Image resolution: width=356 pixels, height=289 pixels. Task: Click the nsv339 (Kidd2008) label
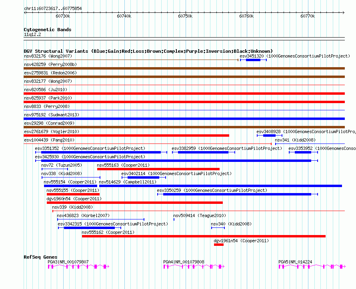[72, 207]
